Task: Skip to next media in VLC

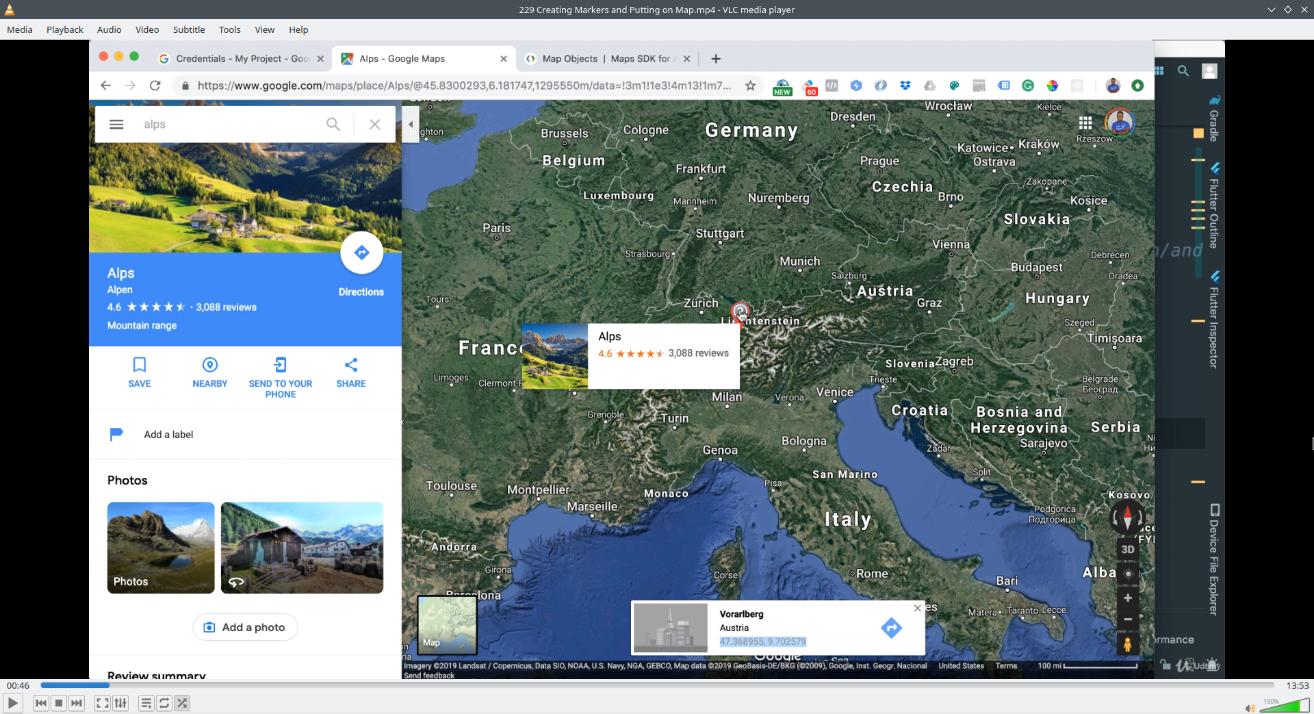Action: [77, 703]
